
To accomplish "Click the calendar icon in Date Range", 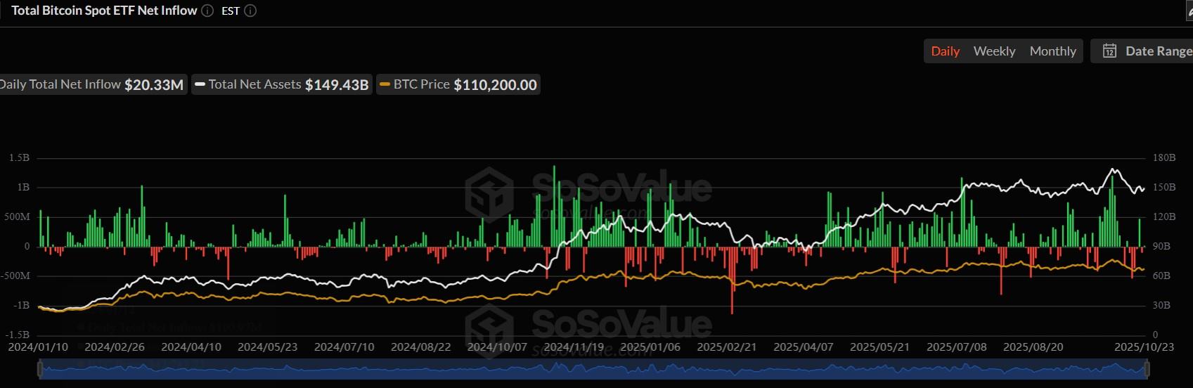I will click(1109, 51).
